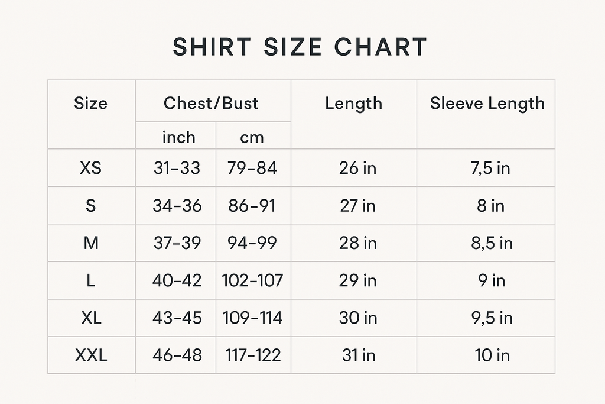Select the Length column header
The image size is (605, 404).
(x=353, y=104)
